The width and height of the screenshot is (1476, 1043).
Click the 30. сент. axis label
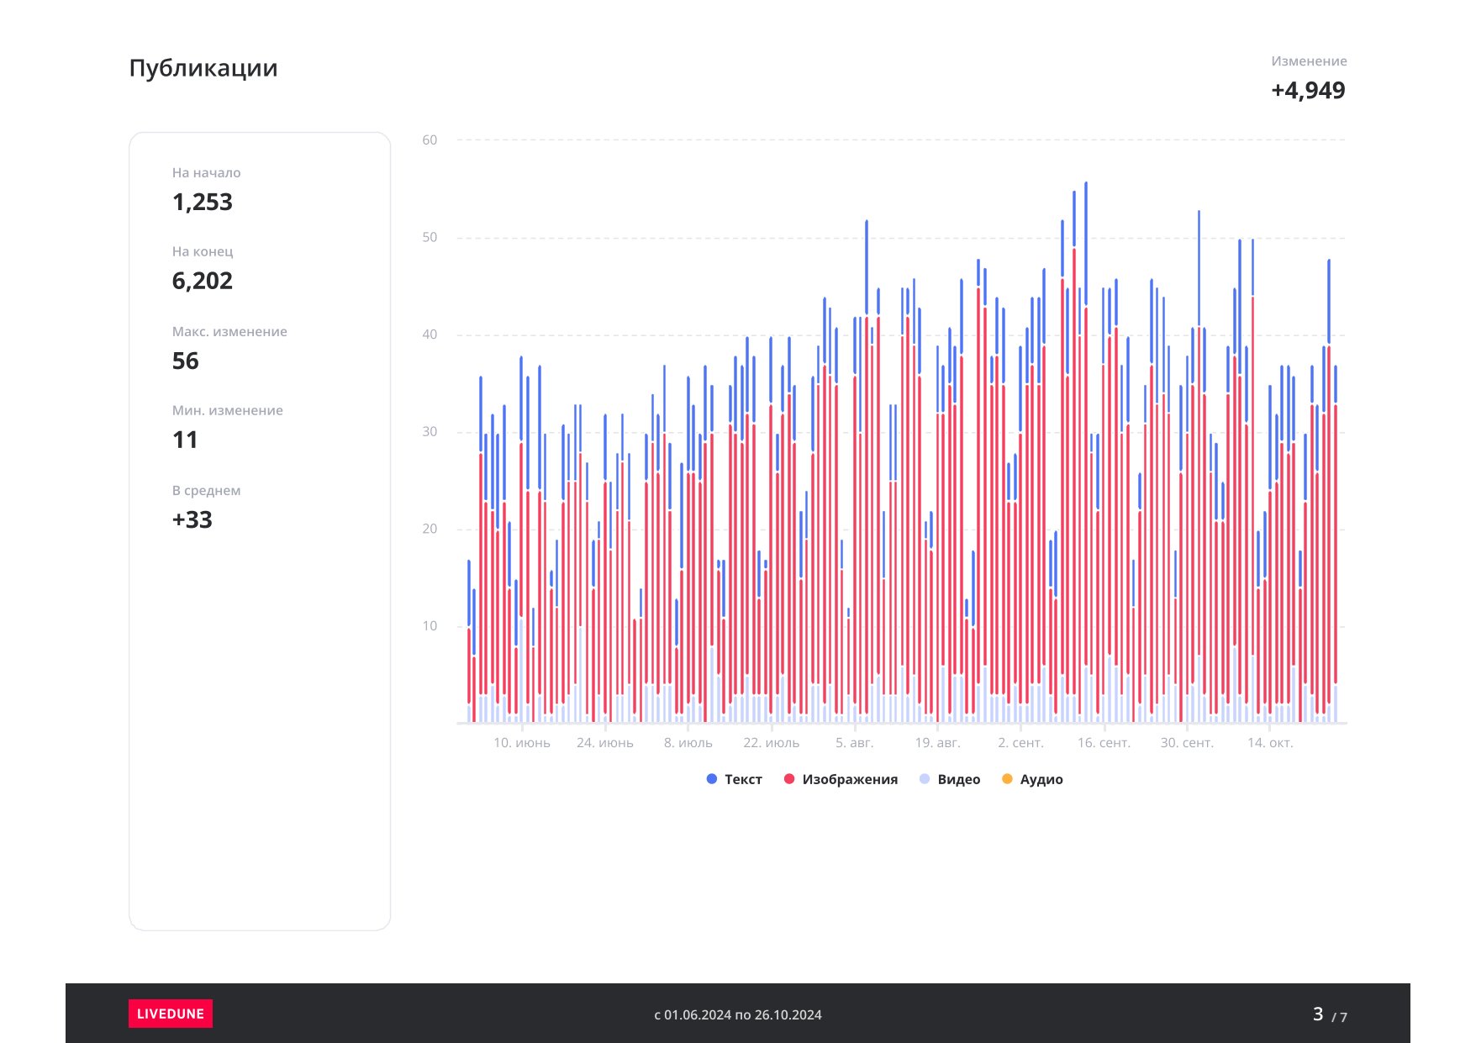1188,743
